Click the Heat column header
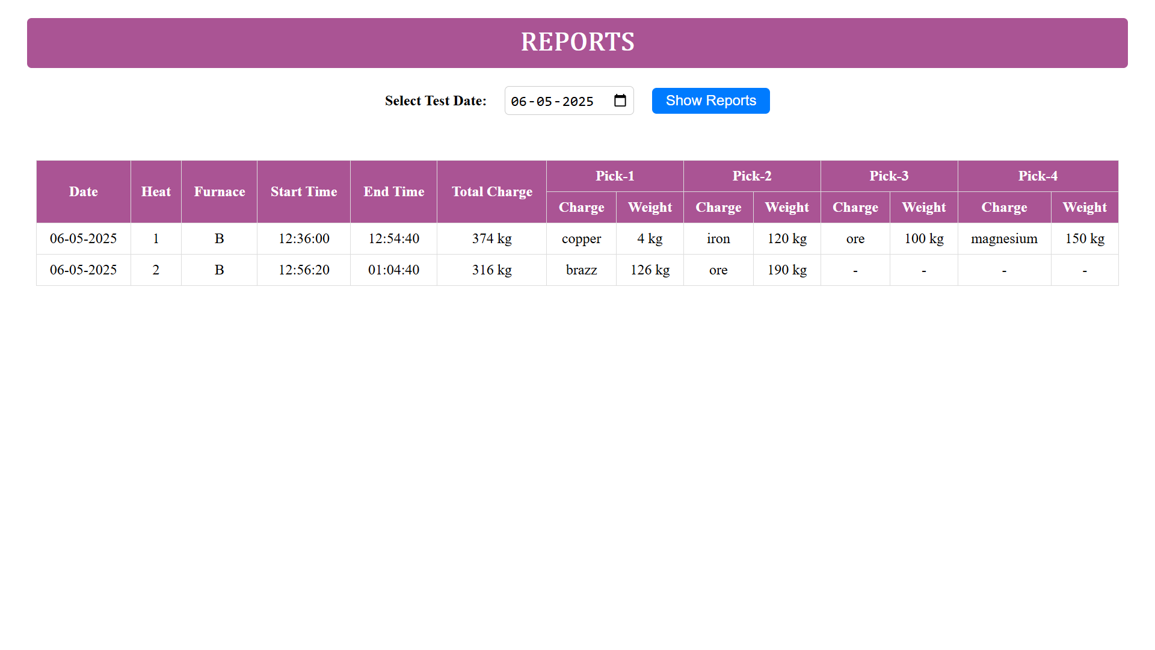 [x=156, y=191]
